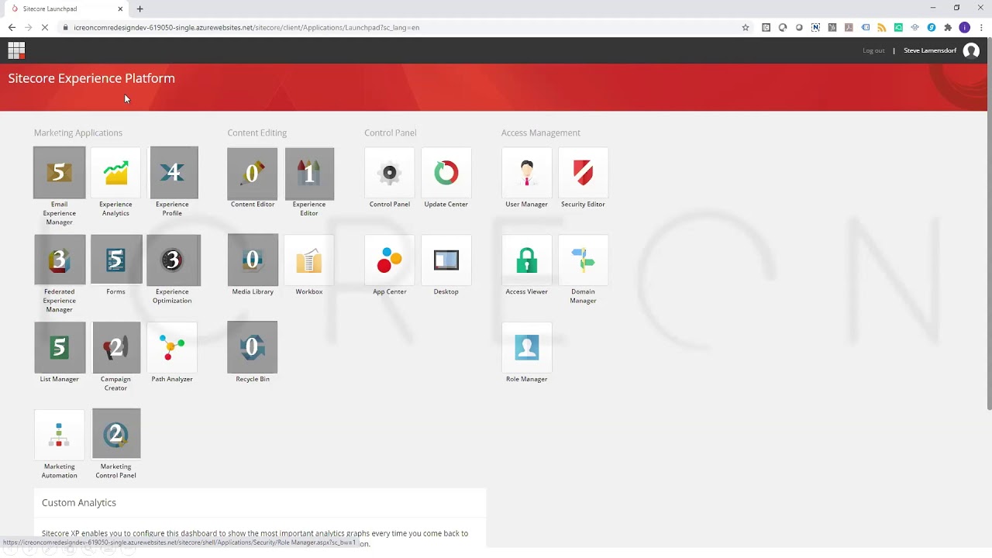This screenshot has height=558, width=992.
Task: Select the Sitecore Launchpad browser tab
Action: tap(66, 9)
